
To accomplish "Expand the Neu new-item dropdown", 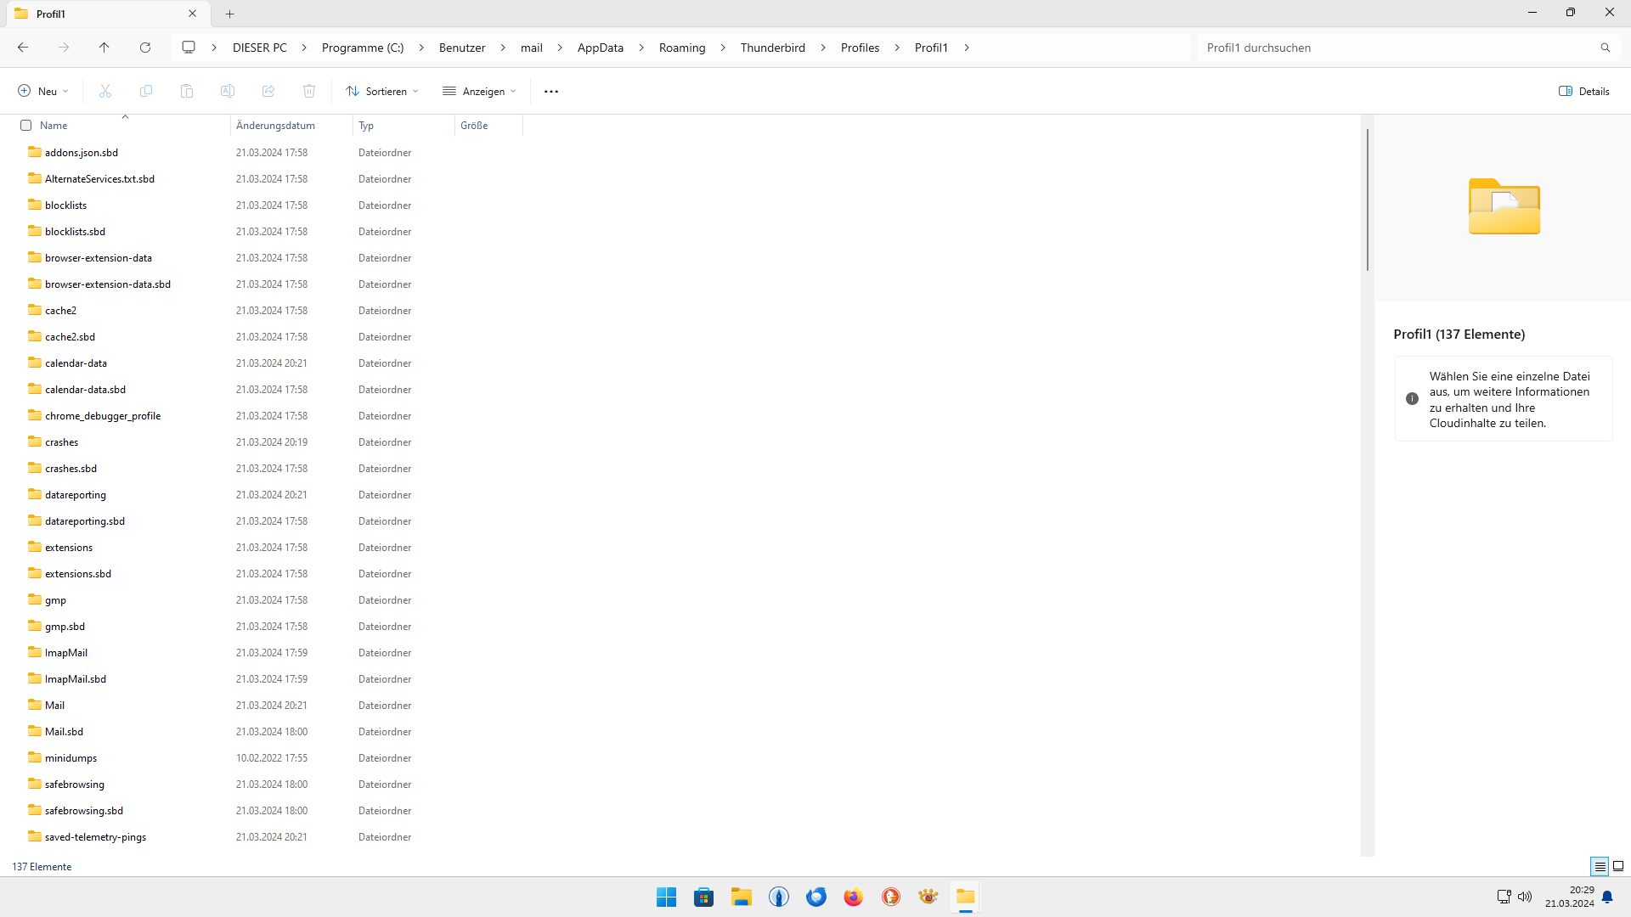I will 42,91.
